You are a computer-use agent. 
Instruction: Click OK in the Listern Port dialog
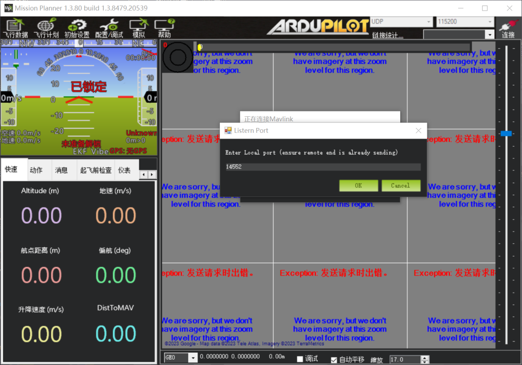click(x=359, y=185)
